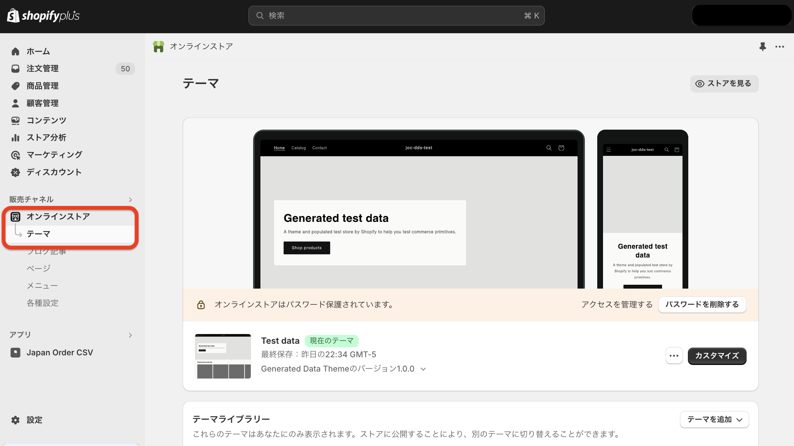The width and height of the screenshot is (794, 446).
Task: Open メニュー navigation in sidebar
Action: (42, 286)
